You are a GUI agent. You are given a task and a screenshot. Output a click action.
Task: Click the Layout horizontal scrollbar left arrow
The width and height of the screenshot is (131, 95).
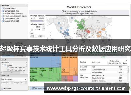click(2, 72)
